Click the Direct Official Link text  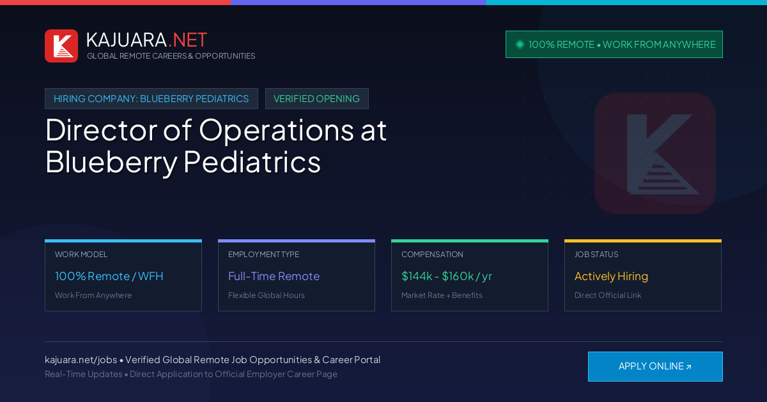[608, 295]
